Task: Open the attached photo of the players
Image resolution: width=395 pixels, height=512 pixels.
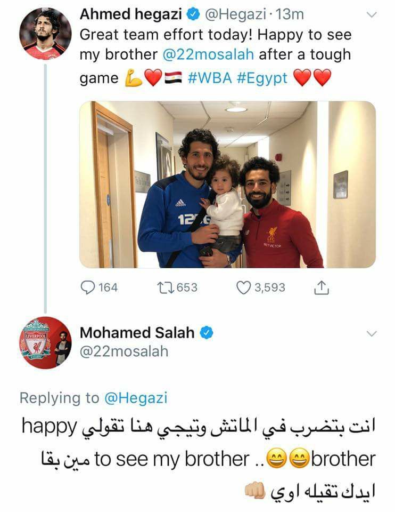Action: point(227,185)
